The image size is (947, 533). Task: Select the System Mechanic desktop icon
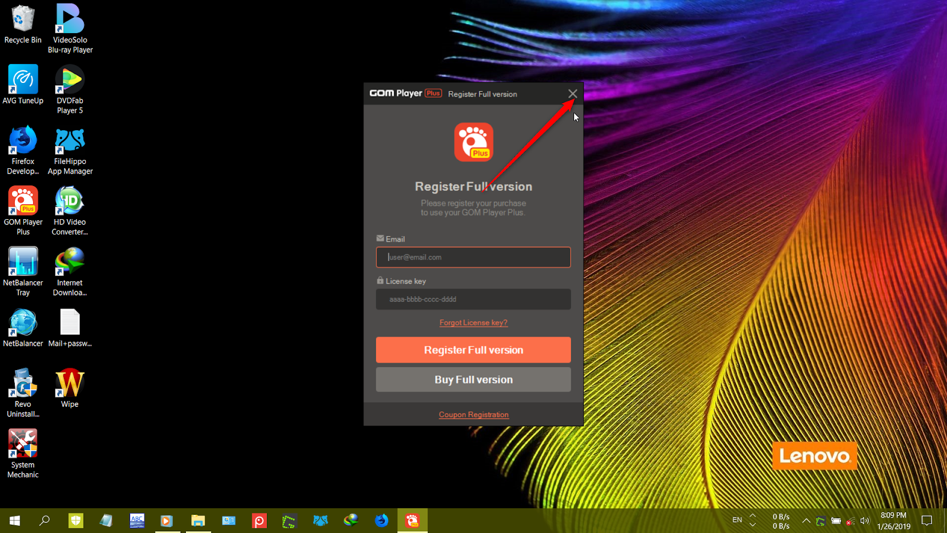[23, 454]
